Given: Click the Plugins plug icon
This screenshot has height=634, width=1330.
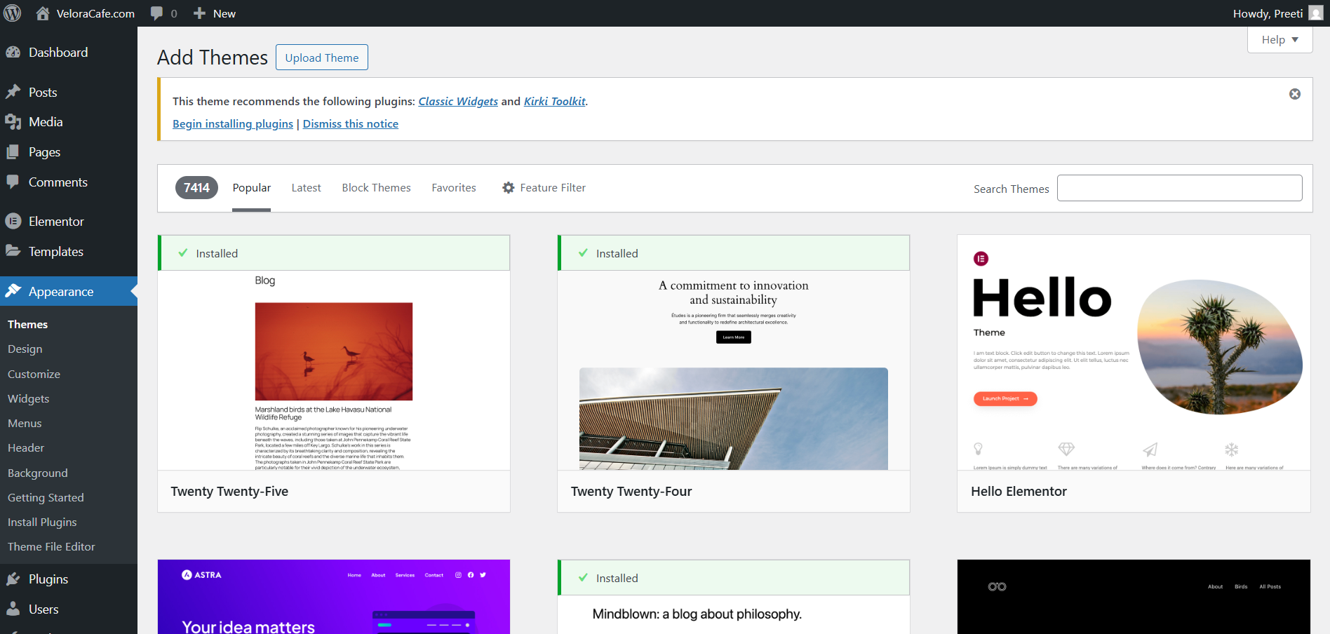Looking at the screenshot, I should click(x=13, y=579).
